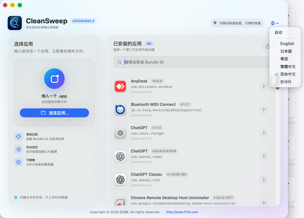Expand the com.openai.codex row chevron

264,156
